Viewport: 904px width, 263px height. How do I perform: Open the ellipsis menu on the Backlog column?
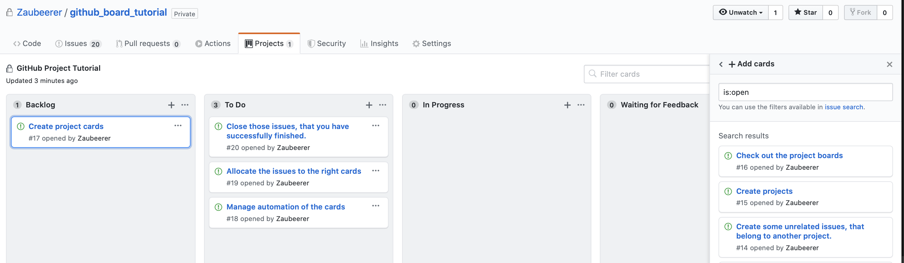(185, 105)
